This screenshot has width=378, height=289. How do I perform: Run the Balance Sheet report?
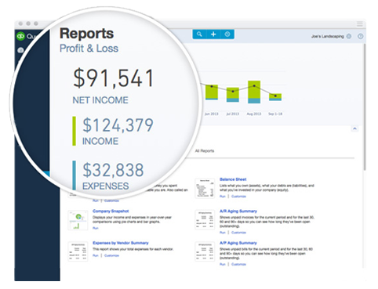(222, 197)
